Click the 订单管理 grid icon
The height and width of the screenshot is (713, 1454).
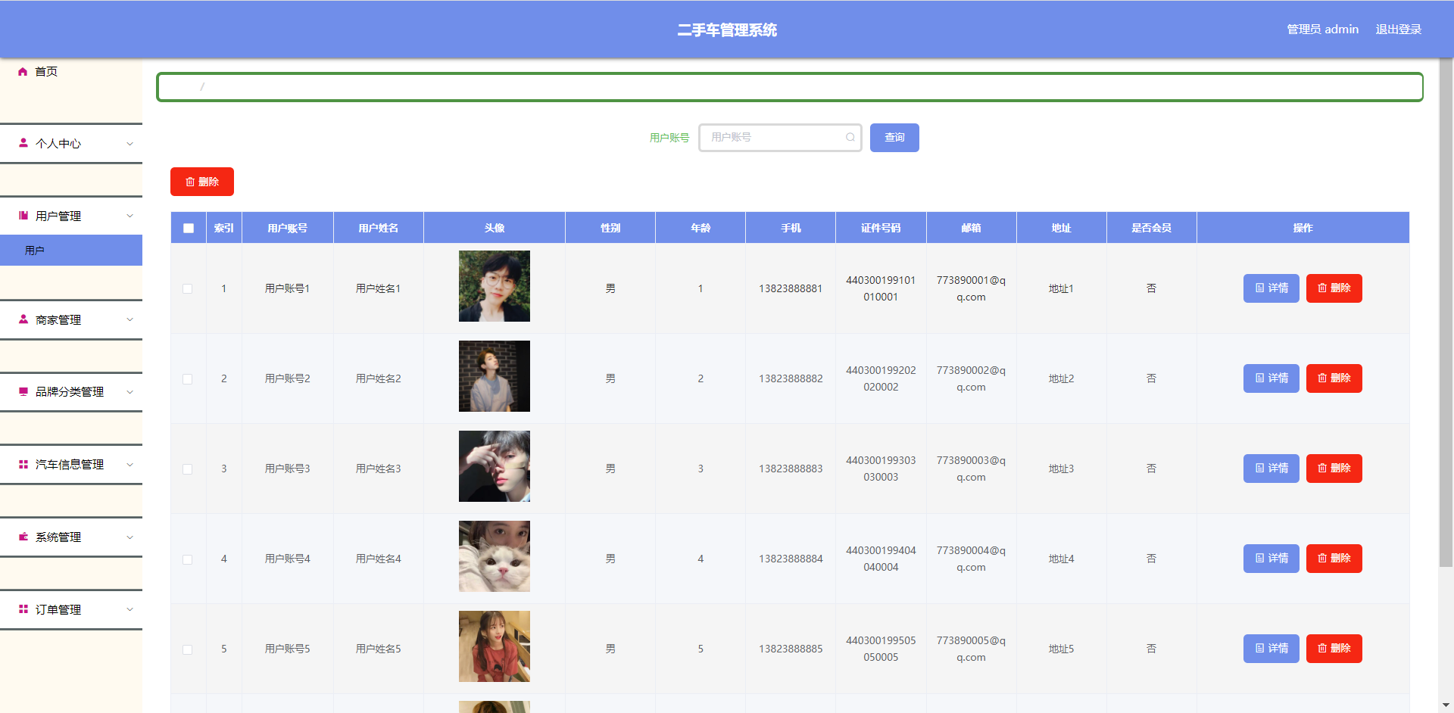[23, 609]
